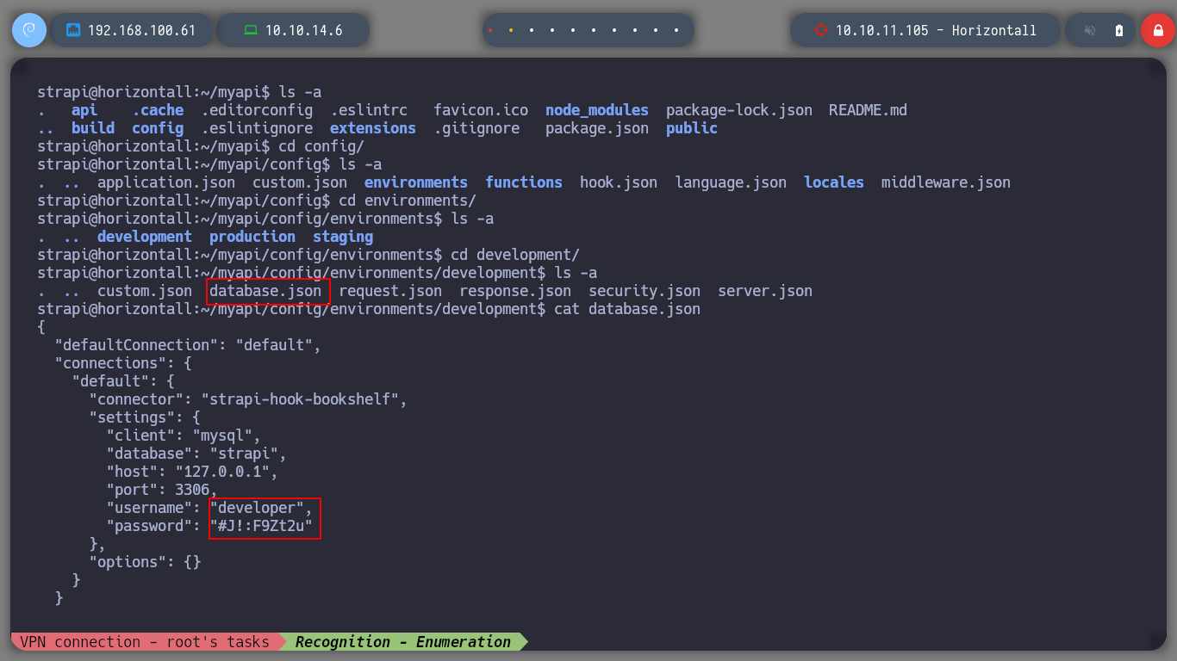Click the 'cd environments/' command text

point(408,201)
